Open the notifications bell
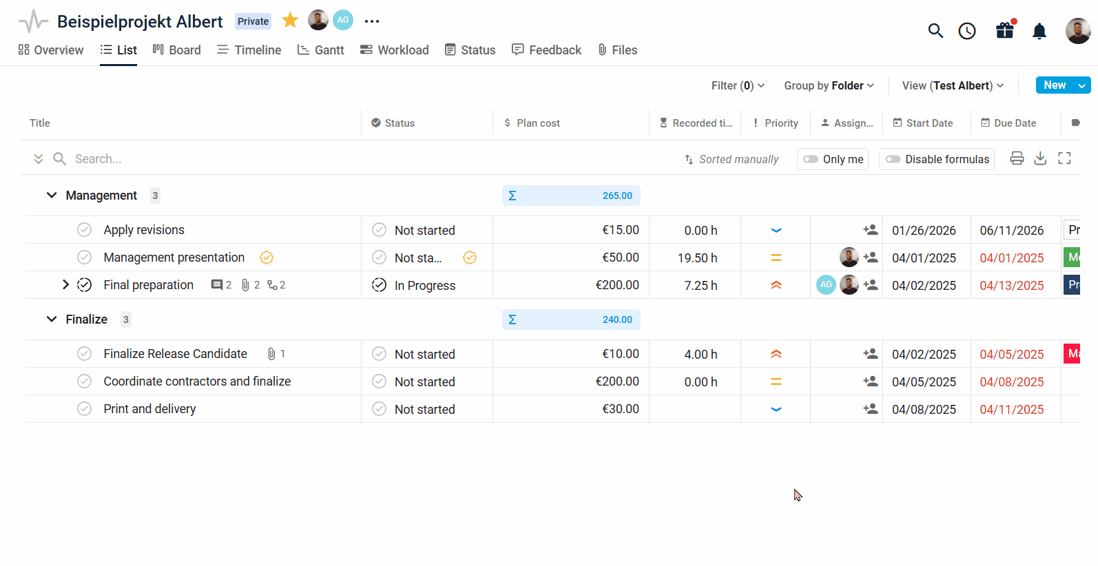The height and width of the screenshot is (566, 1098). [x=1039, y=31]
